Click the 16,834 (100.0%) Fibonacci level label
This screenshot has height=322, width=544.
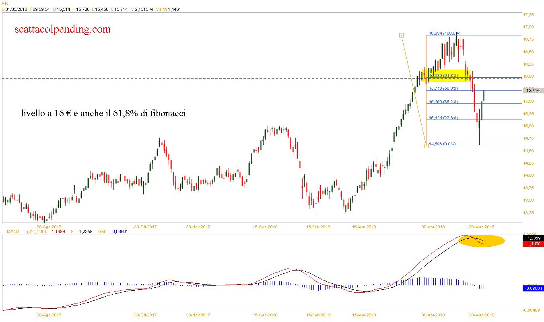tap(444, 33)
